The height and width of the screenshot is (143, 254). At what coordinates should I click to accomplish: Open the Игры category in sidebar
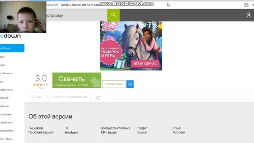[x=2, y=81]
